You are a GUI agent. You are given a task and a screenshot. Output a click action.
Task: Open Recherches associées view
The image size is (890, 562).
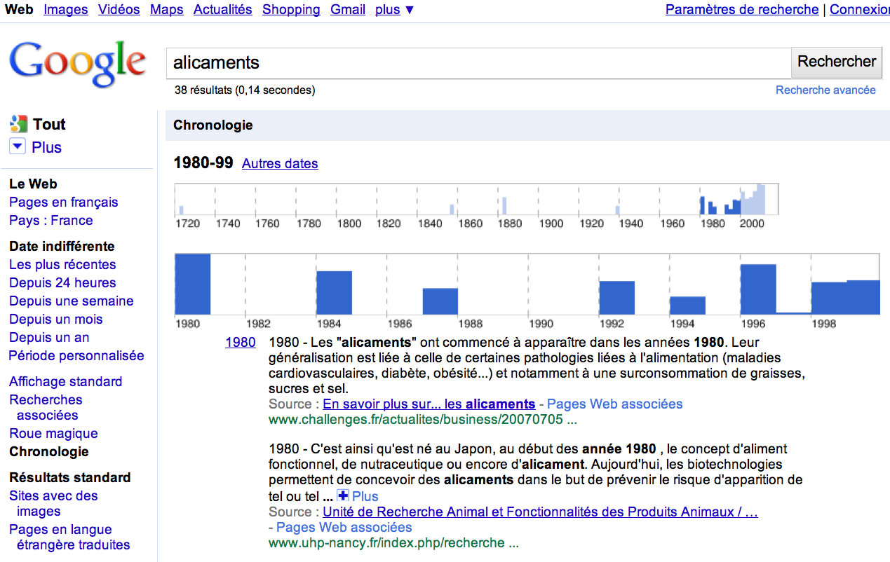pyautogui.click(x=46, y=408)
